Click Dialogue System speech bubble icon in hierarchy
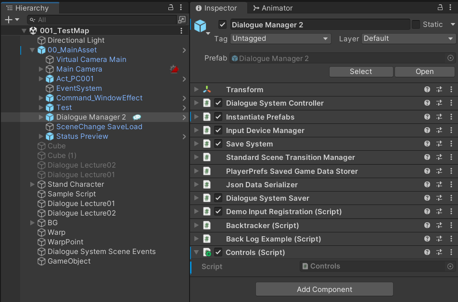 click(x=137, y=117)
